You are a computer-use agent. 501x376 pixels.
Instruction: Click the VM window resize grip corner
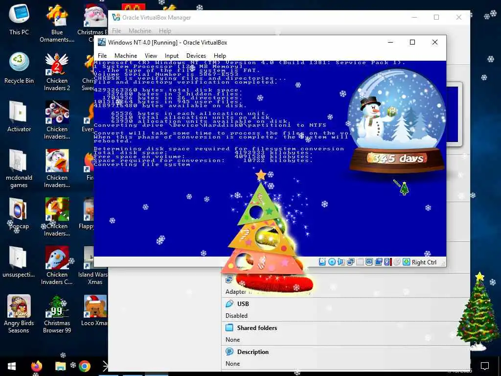[x=443, y=264]
